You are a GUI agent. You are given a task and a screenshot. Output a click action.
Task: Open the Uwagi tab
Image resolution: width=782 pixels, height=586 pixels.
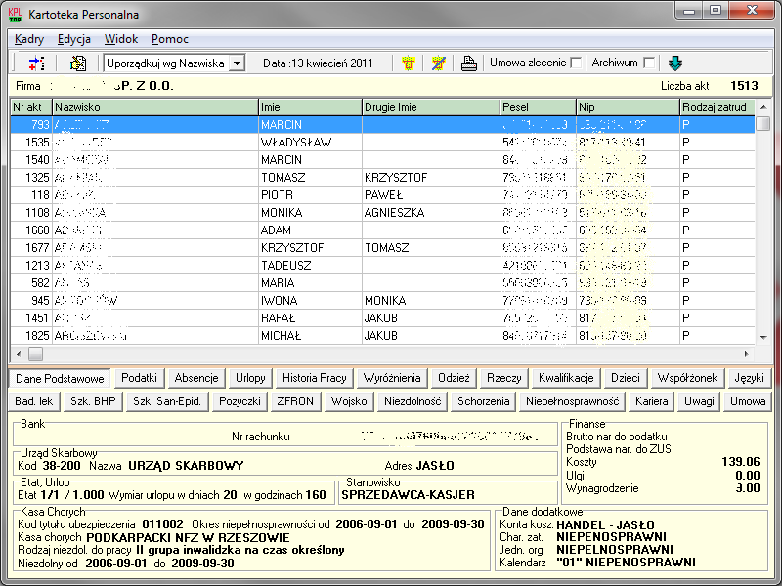point(699,401)
